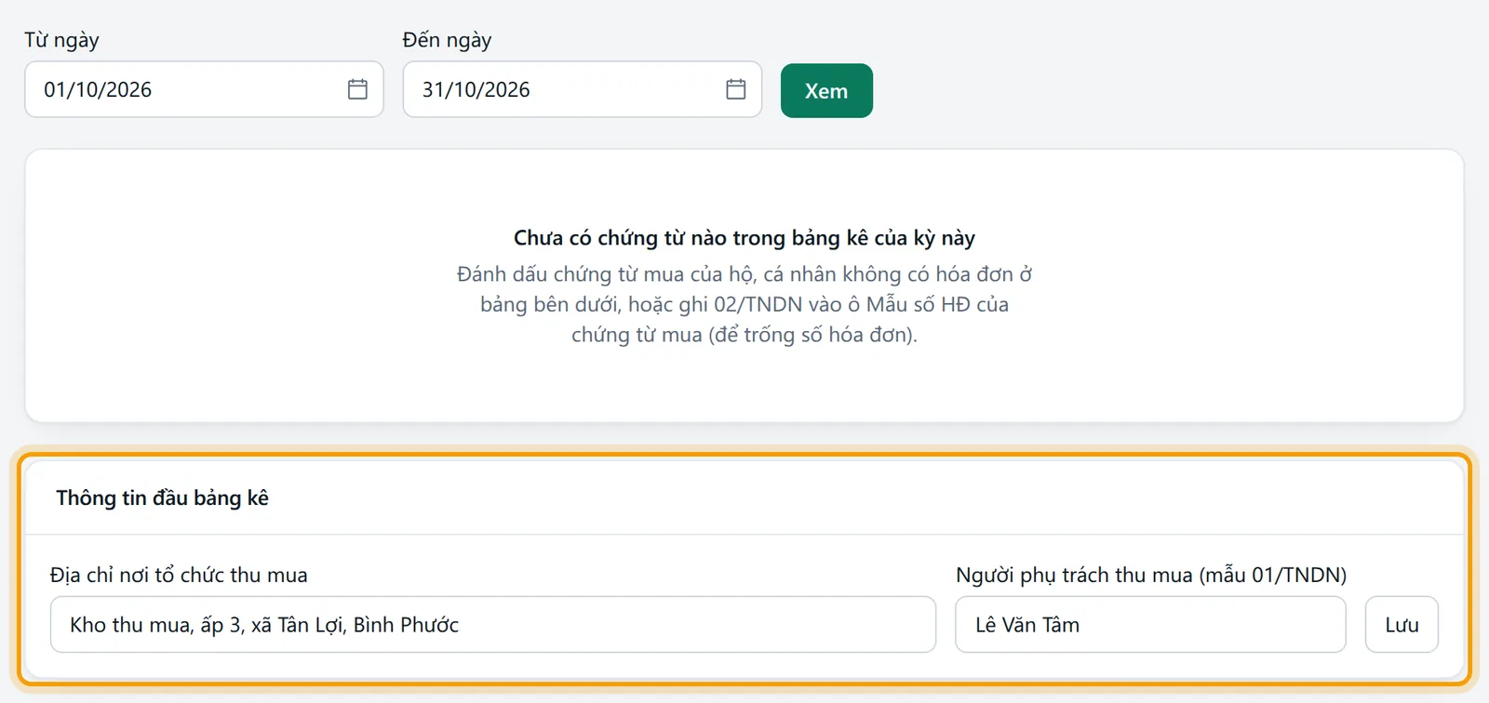Edit Địa chỉ nơi tổ chức thu mua field
Viewport: 1489px width, 703px height.
[x=493, y=625]
